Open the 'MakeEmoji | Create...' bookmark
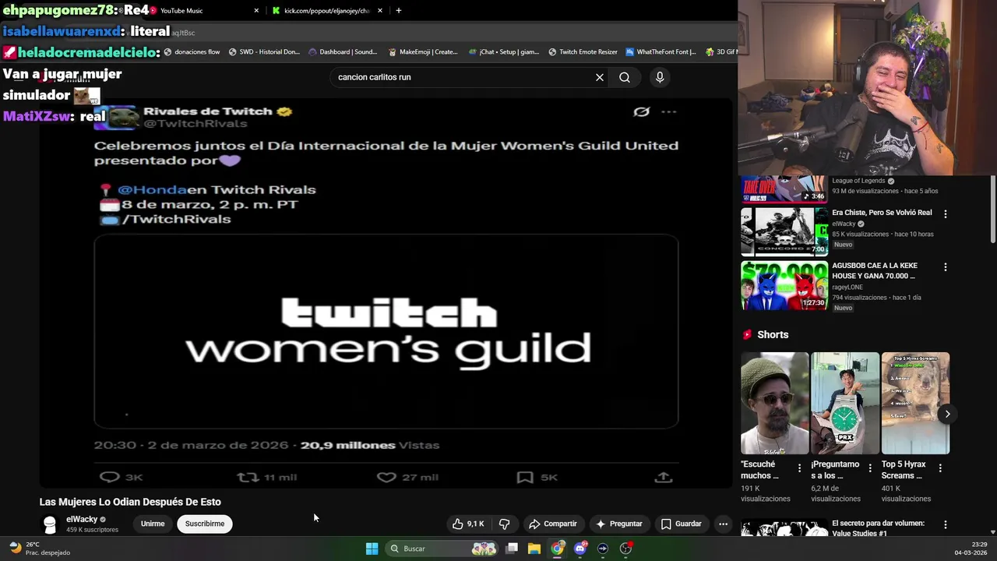The height and width of the screenshot is (561, 997). (423, 52)
